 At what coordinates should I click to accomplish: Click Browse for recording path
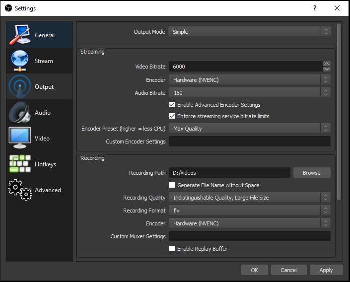(x=311, y=173)
